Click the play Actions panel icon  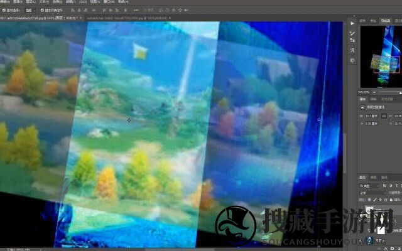pos(352,23)
